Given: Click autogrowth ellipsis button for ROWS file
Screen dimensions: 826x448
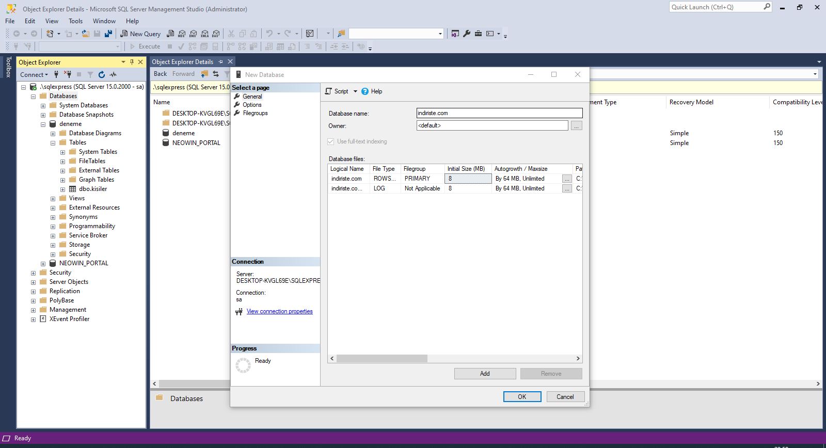Looking at the screenshot, I should coord(567,179).
